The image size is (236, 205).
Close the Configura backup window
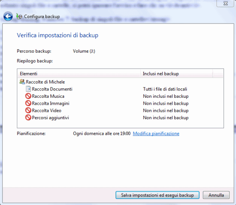point(225,3)
